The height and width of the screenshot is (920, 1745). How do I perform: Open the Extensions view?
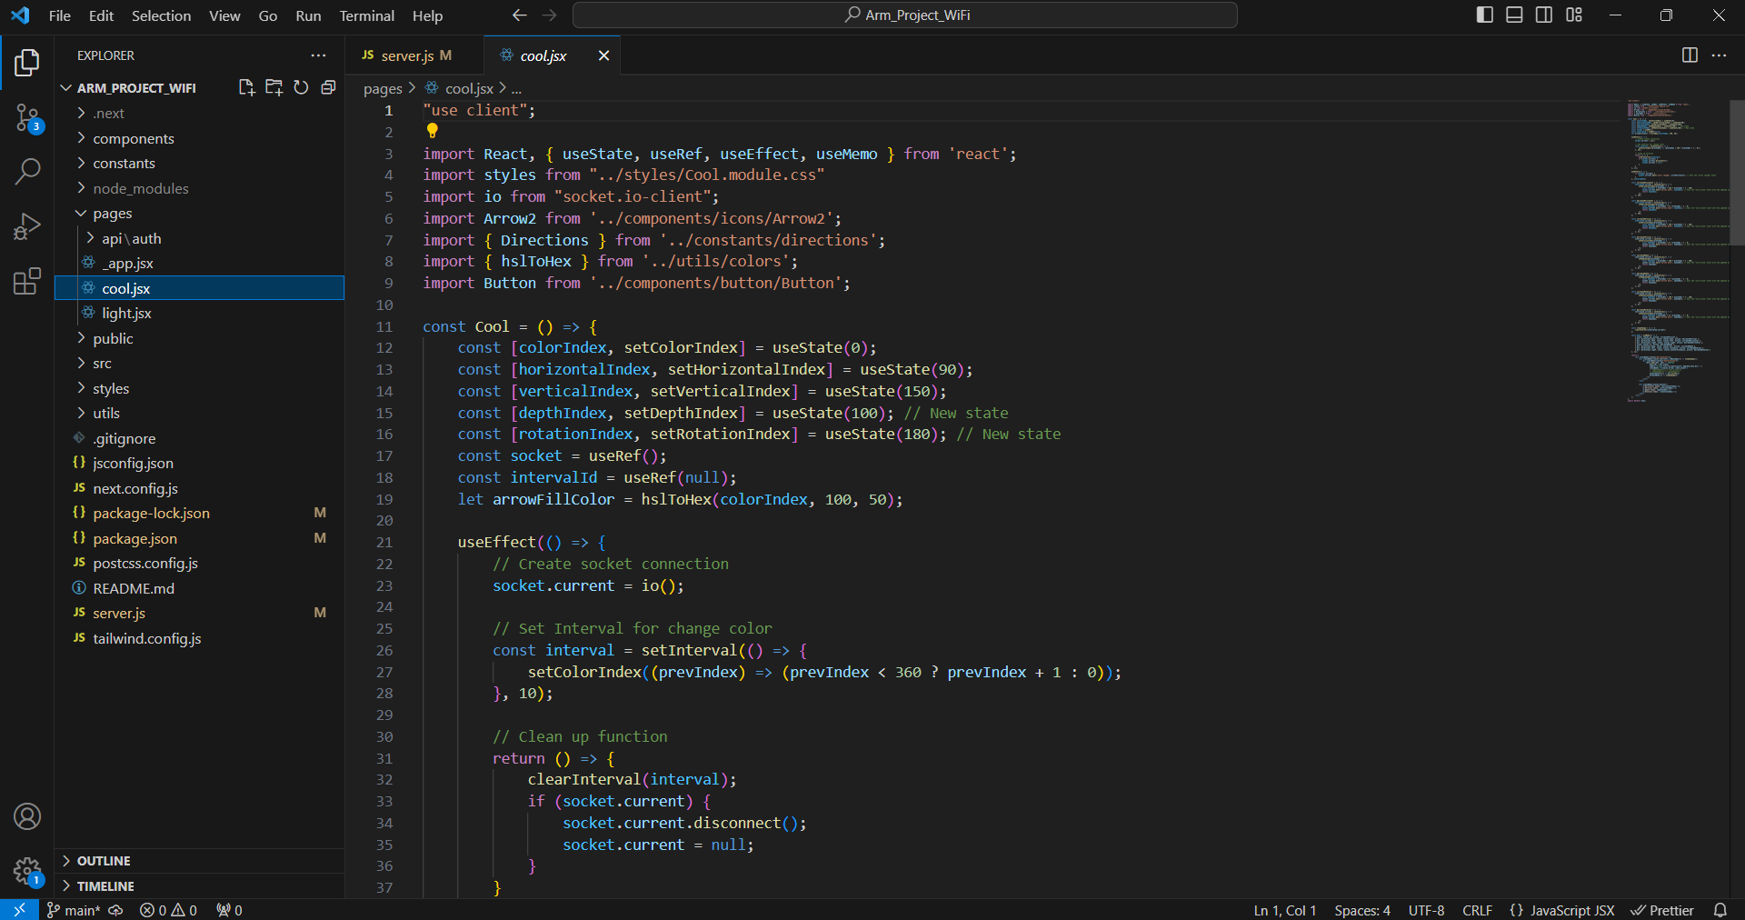tap(27, 281)
